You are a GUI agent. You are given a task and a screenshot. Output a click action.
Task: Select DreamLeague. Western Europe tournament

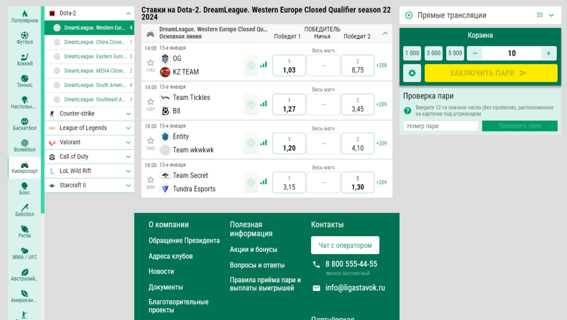point(89,28)
